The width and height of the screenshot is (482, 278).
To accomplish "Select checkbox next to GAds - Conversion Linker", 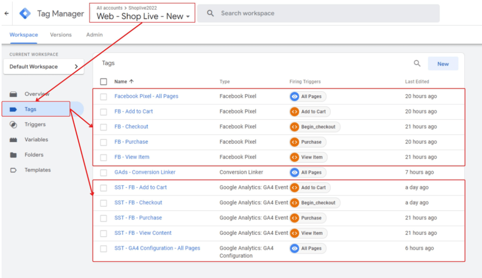I will click(x=103, y=172).
